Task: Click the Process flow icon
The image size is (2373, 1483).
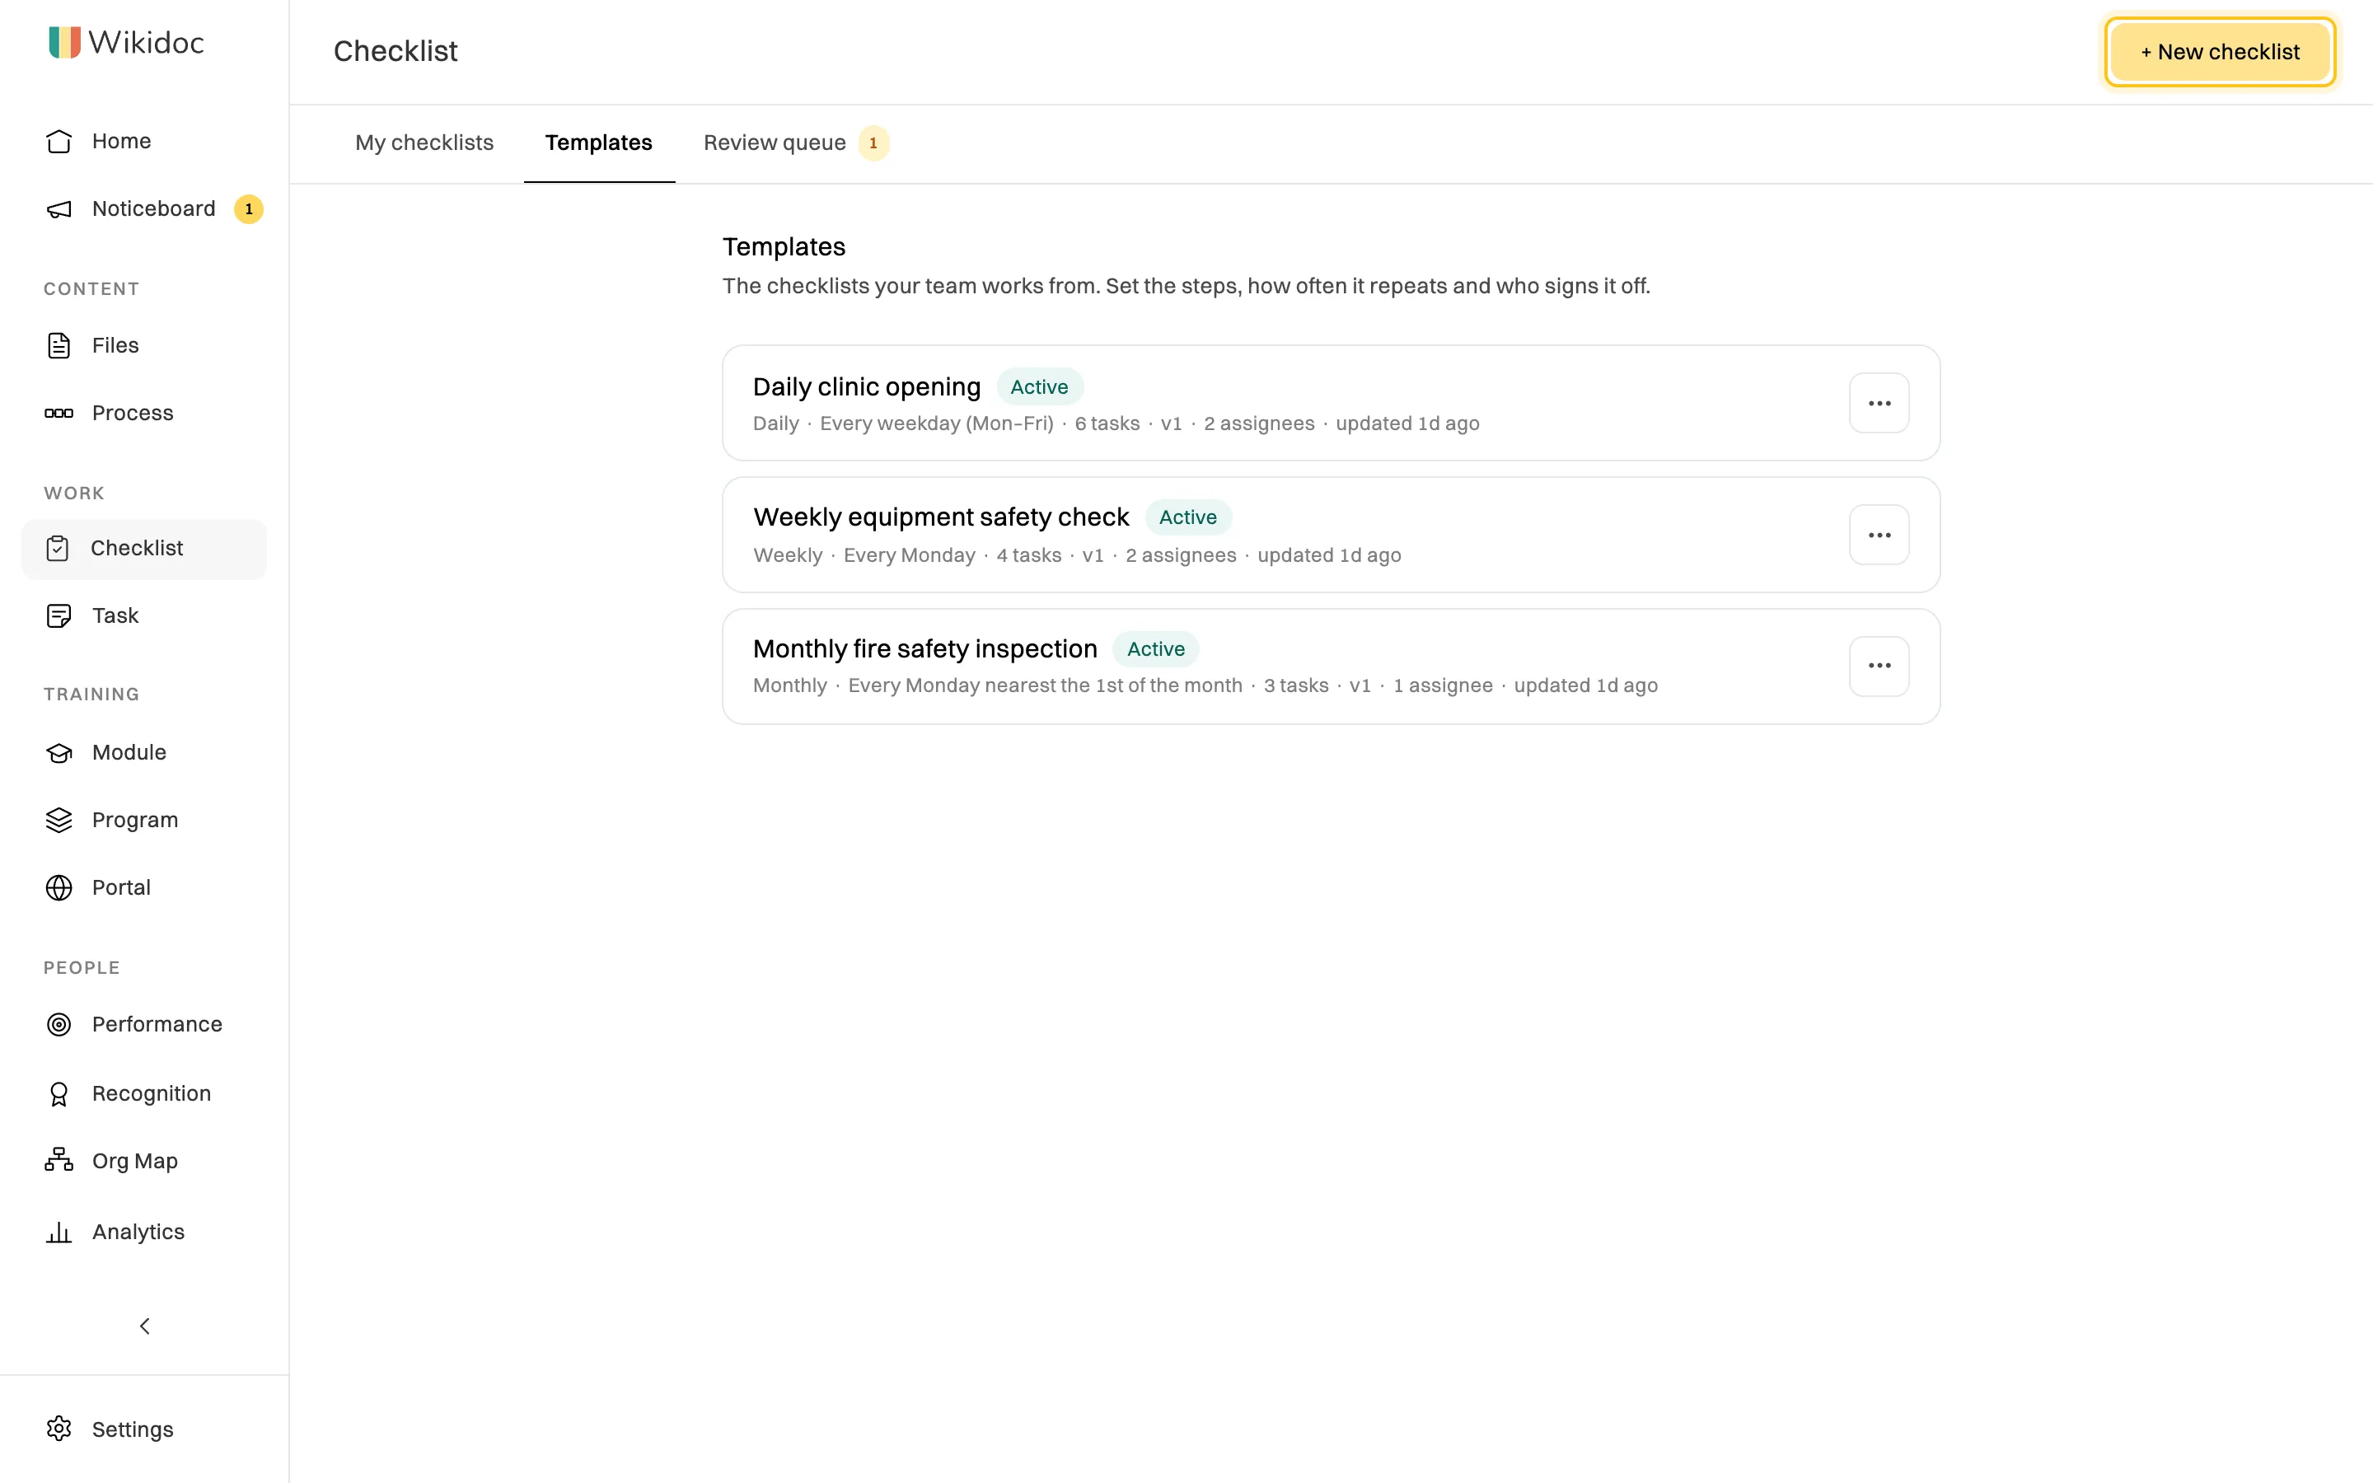Action: tap(59, 413)
